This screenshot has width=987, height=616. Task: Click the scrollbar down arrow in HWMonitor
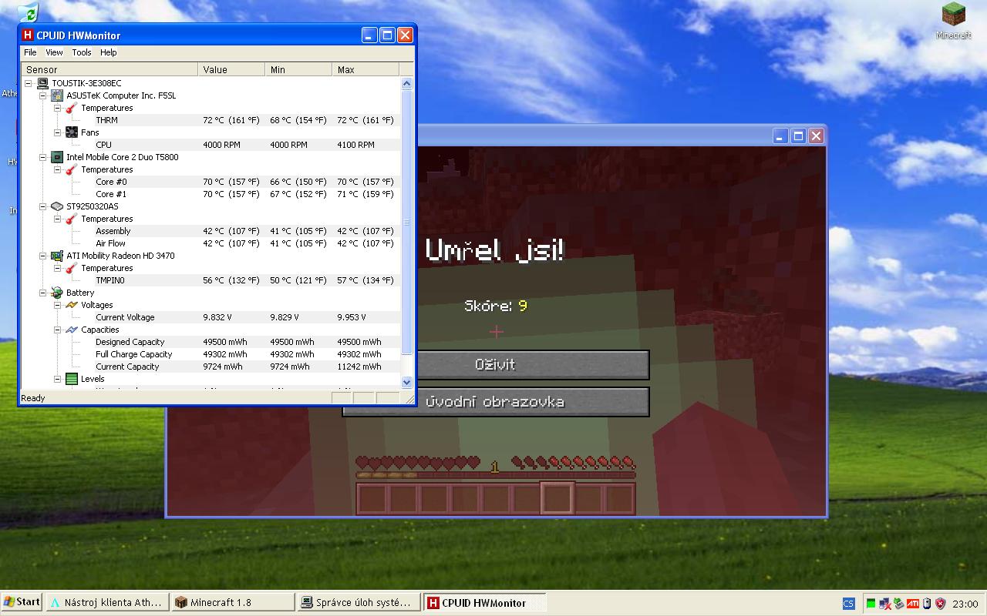coord(407,382)
